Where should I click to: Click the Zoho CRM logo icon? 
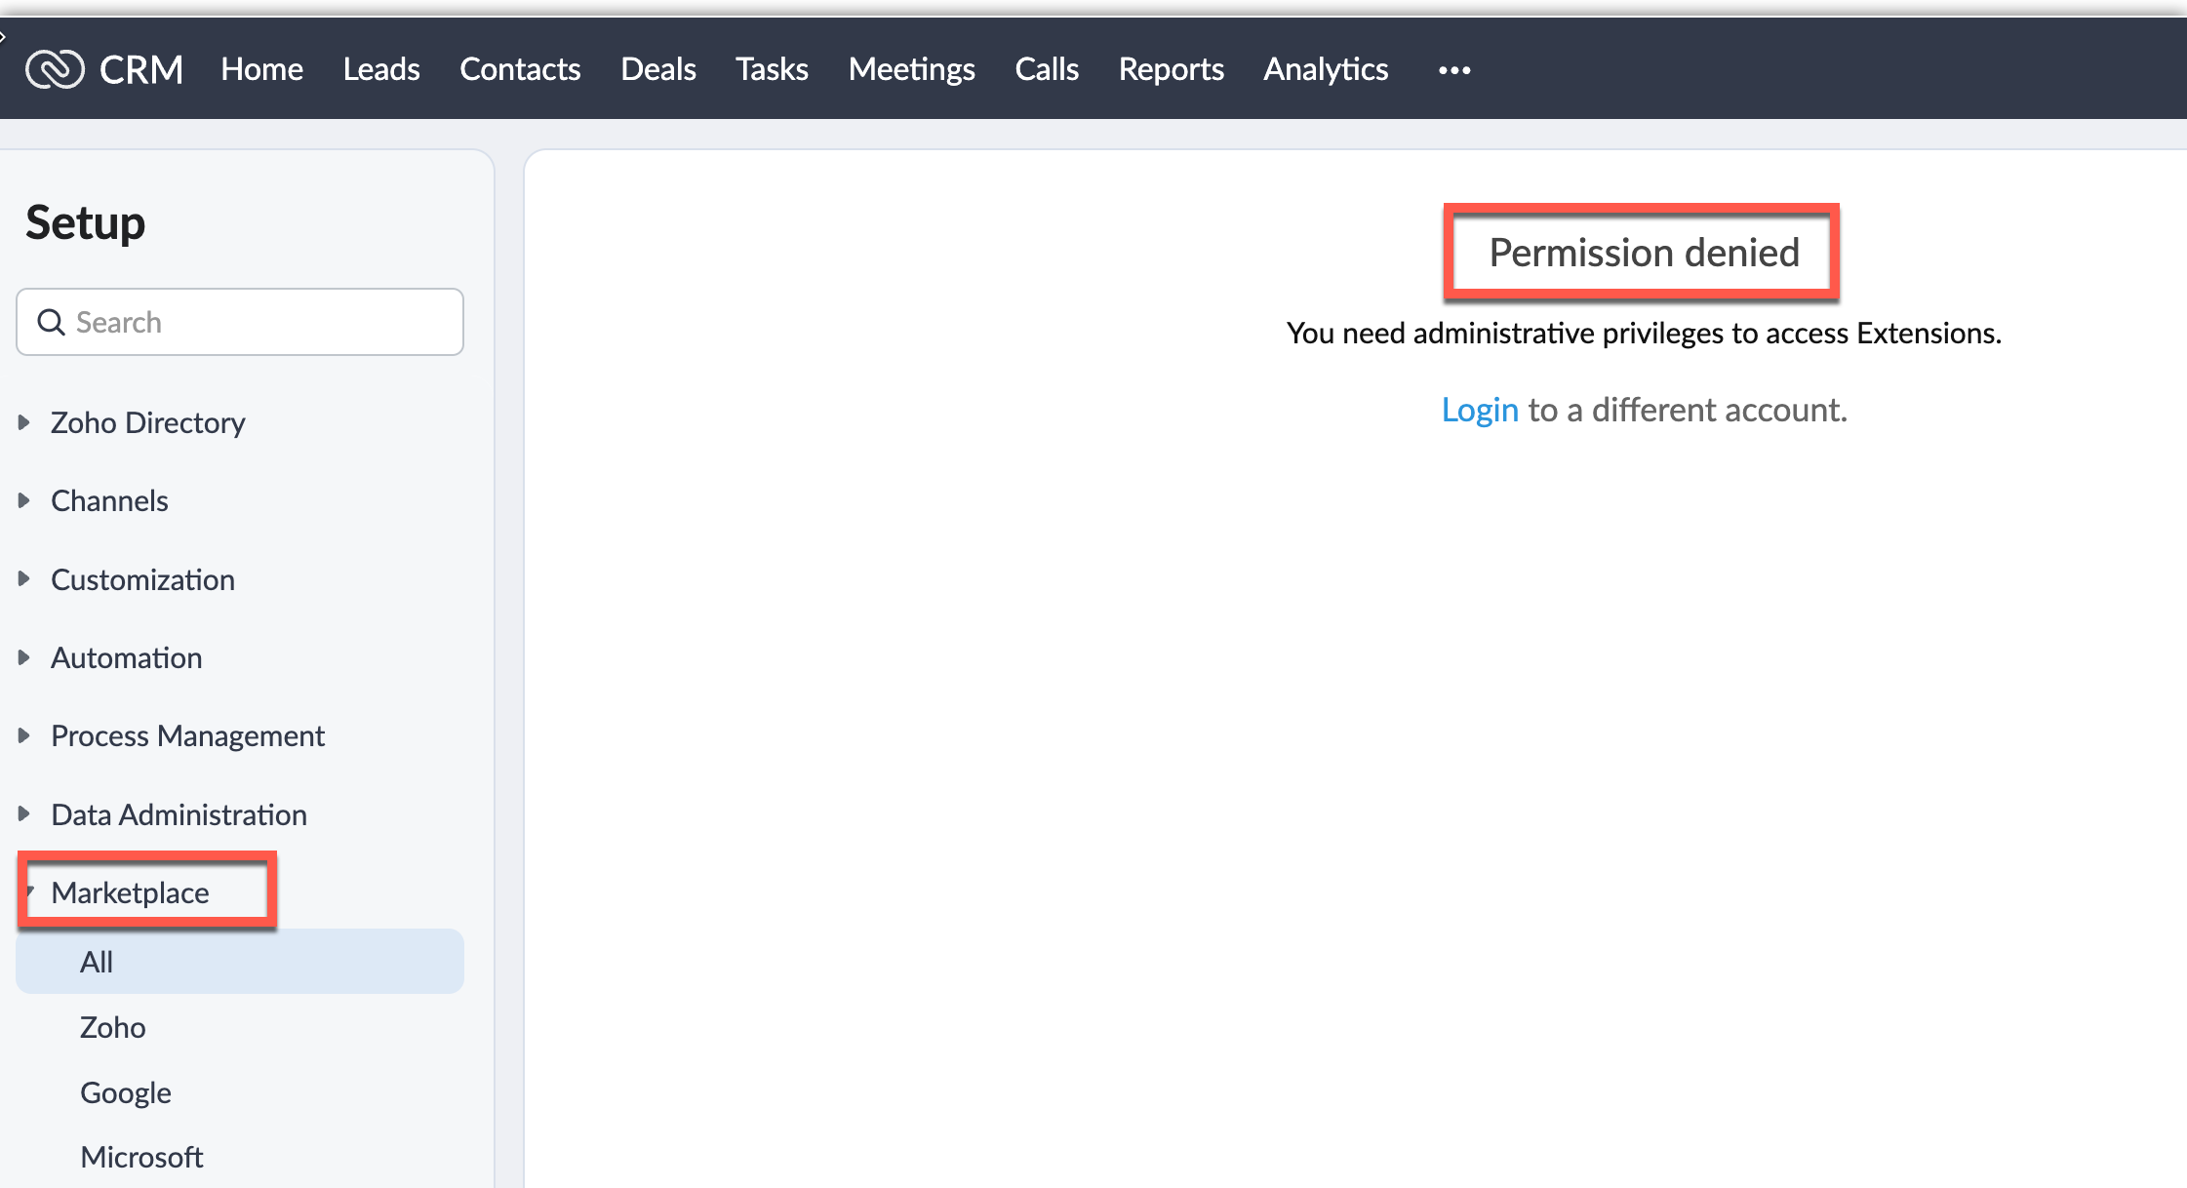[x=55, y=69]
